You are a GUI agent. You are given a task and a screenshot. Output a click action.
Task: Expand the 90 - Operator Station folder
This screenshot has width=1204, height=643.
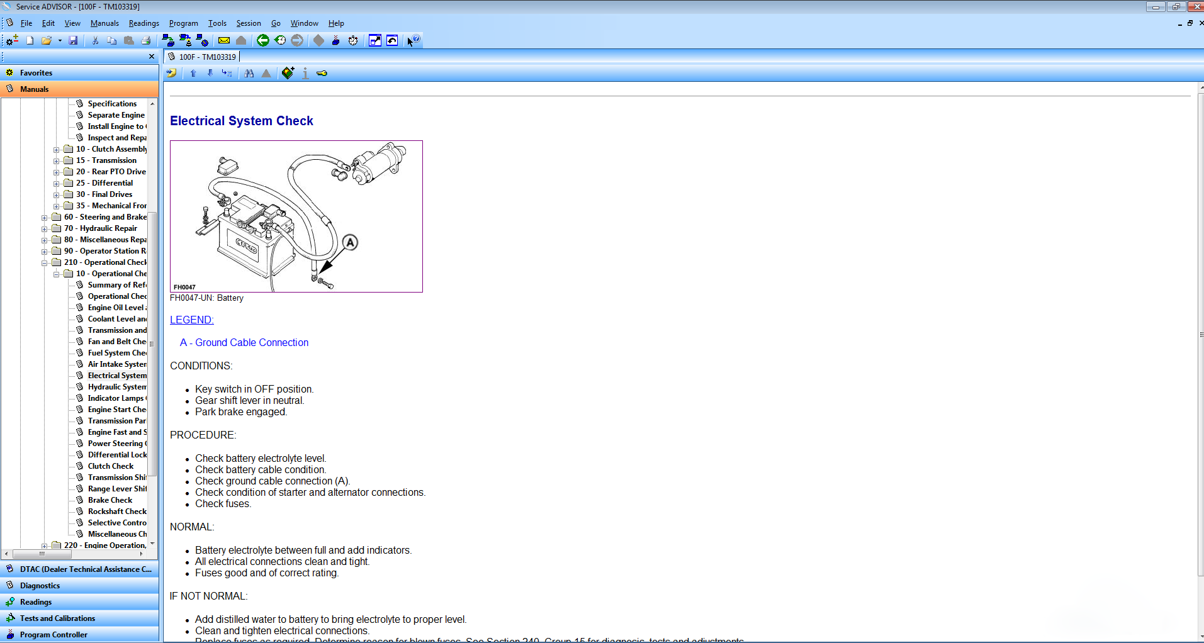click(45, 252)
